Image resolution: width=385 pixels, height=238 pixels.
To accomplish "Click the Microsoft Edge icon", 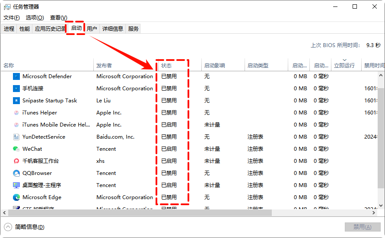I will [16, 197].
